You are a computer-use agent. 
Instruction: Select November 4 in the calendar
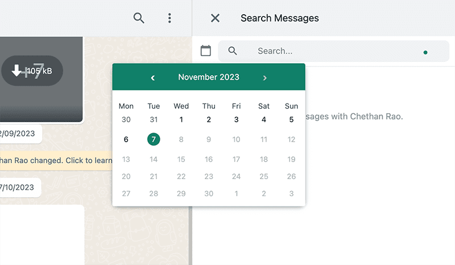tap(264, 119)
